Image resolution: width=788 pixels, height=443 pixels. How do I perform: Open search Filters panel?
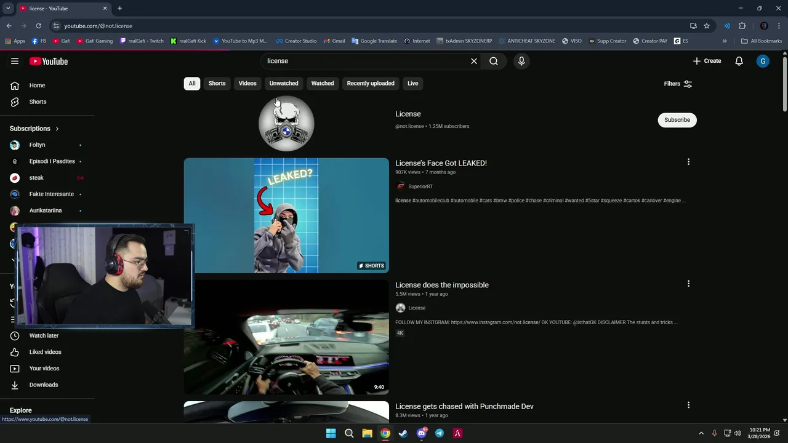point(678,84)
